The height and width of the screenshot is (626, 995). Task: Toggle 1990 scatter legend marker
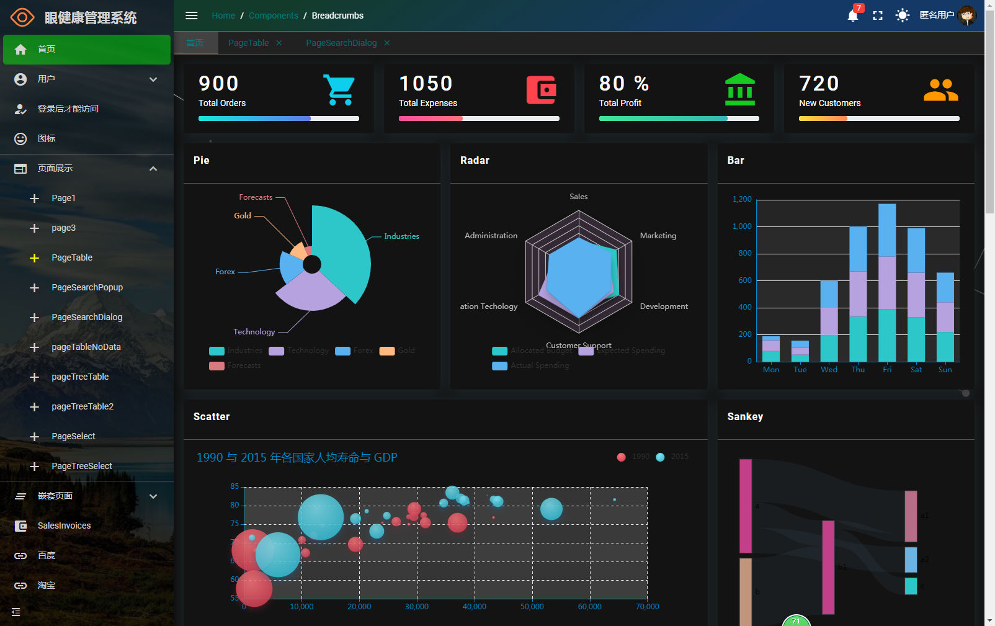622,457
